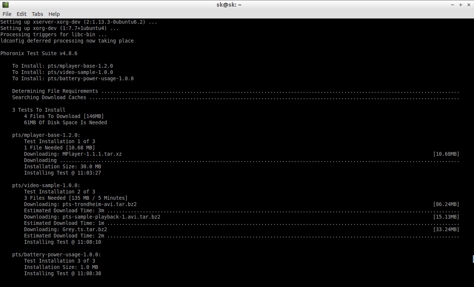474x287 pixels.
Task: Click the scrollbar handle on right edge
Action: point(473,259)
